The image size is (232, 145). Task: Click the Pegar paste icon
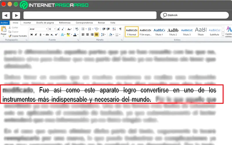[3, 29]
